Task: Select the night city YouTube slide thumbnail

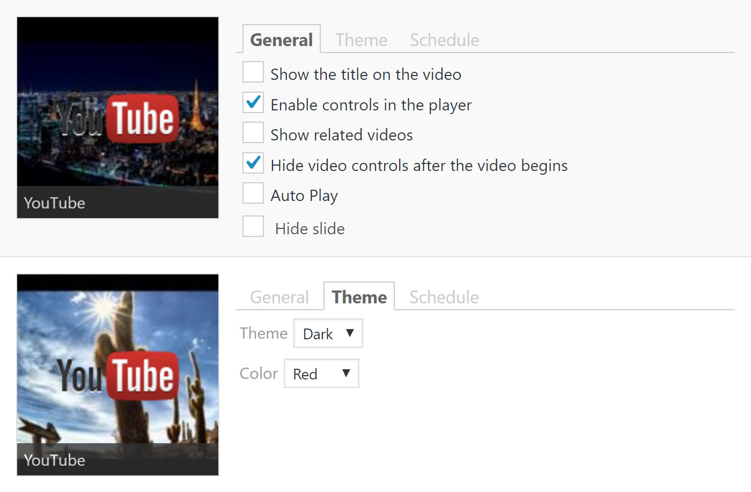Action: coord(118,118)
